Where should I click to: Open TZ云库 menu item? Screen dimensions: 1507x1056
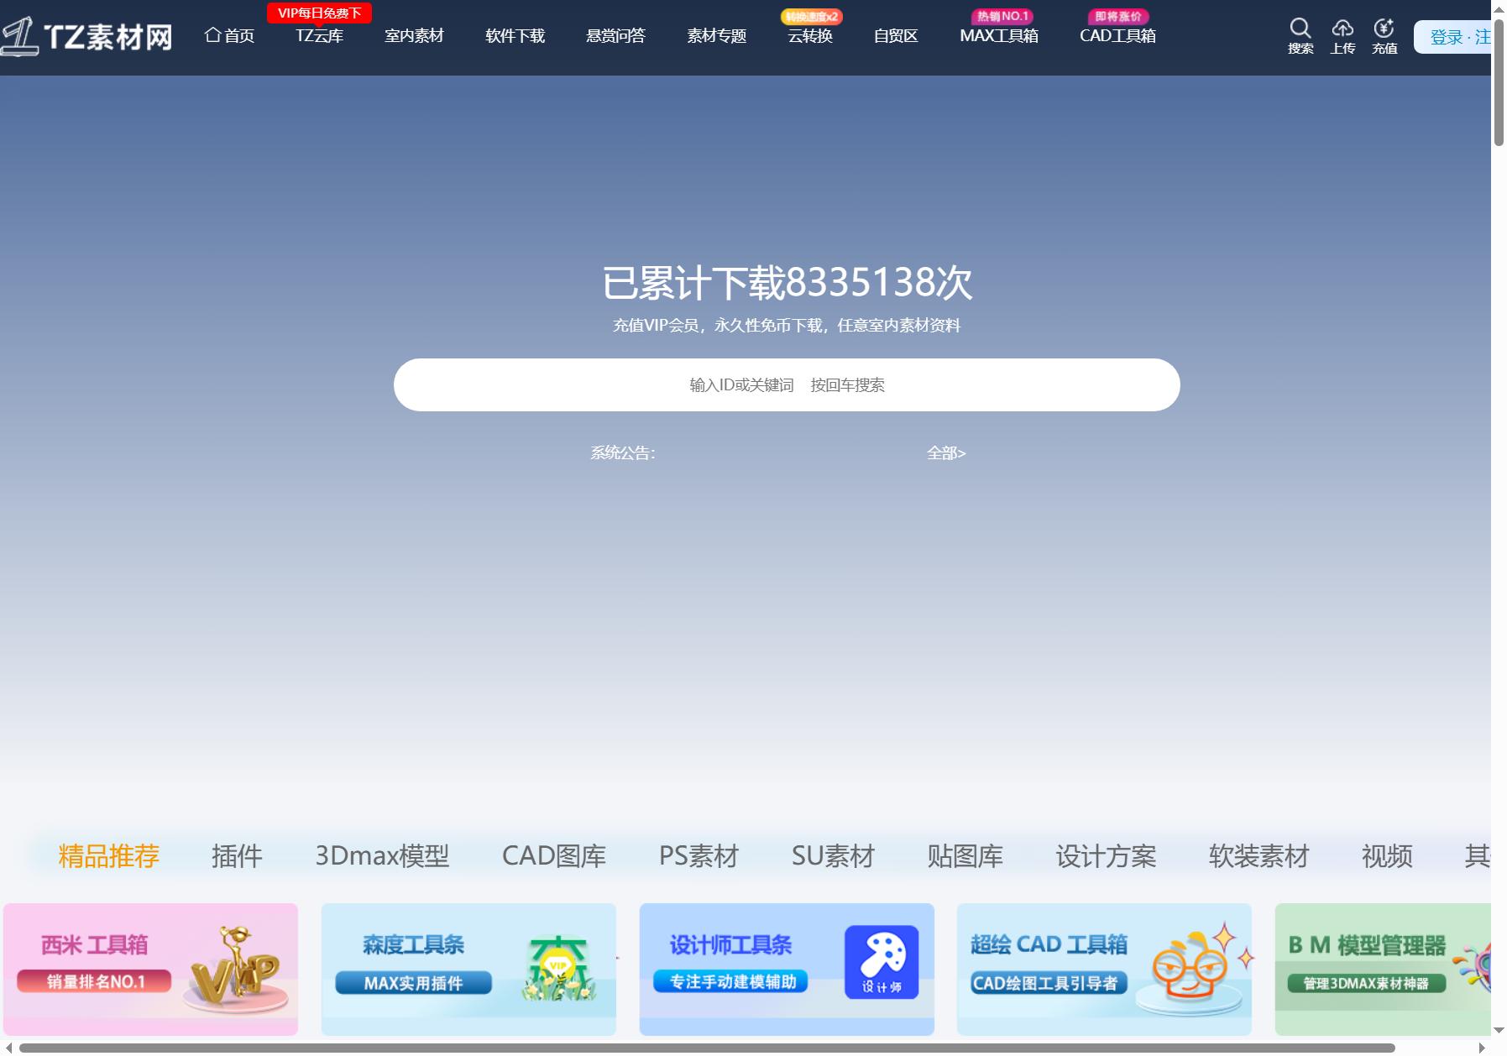tap(319, 35)
